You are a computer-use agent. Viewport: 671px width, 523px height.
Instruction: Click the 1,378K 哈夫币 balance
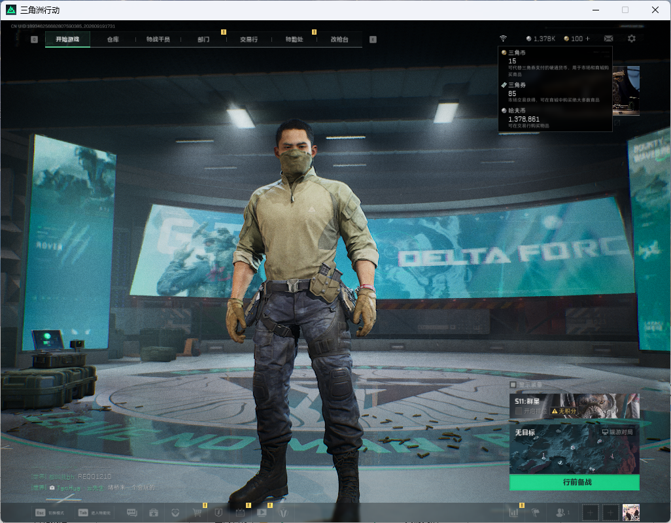pyautogui.click(x=540, y=39)
